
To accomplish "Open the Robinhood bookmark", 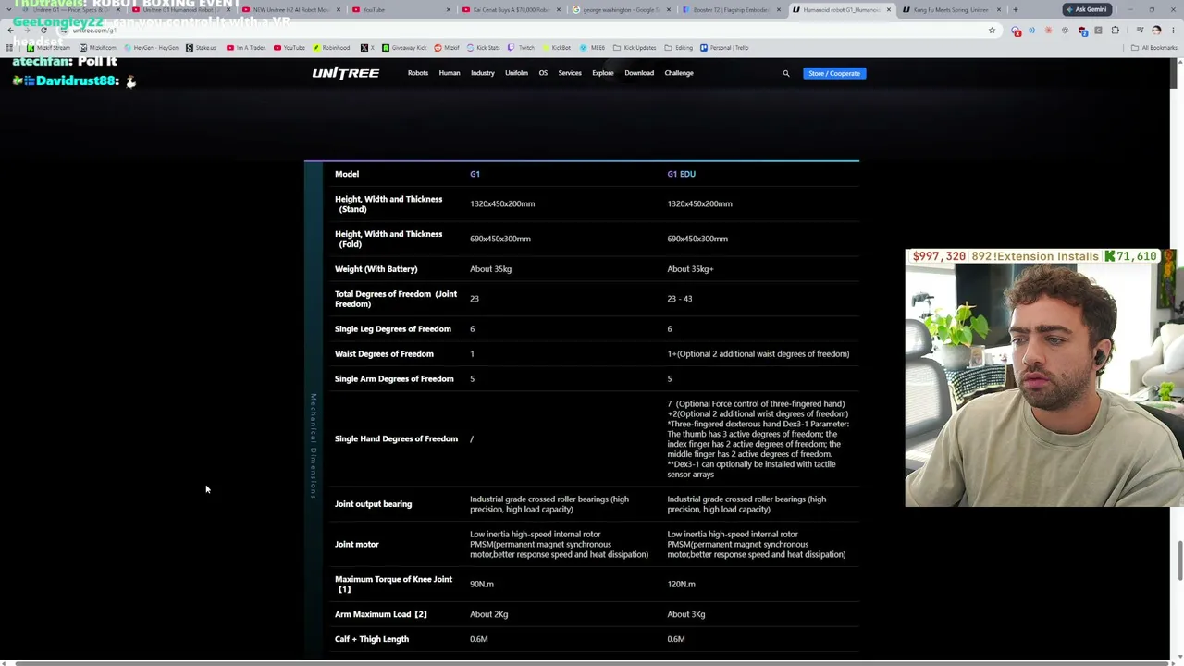I will click(x=331, y=48).
